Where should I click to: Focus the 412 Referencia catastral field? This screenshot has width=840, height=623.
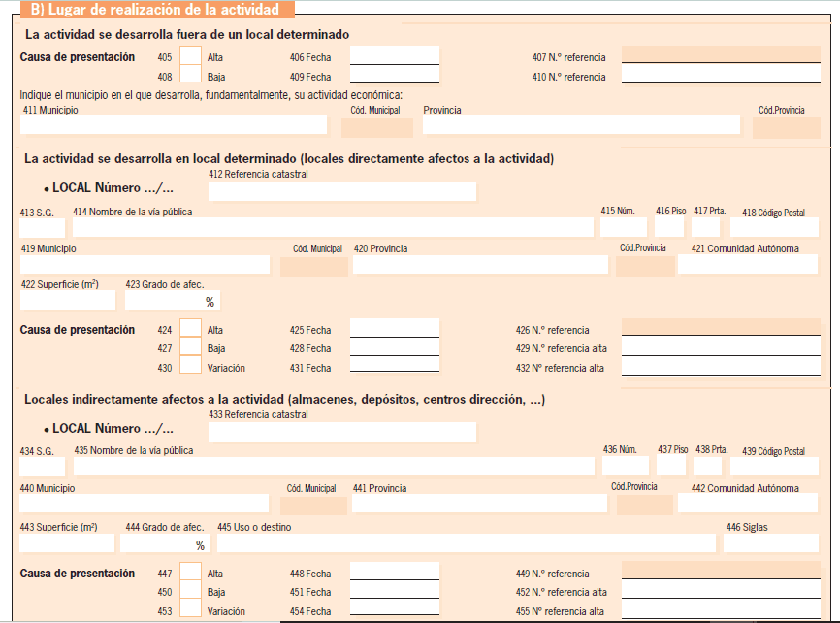coord(342,191)
